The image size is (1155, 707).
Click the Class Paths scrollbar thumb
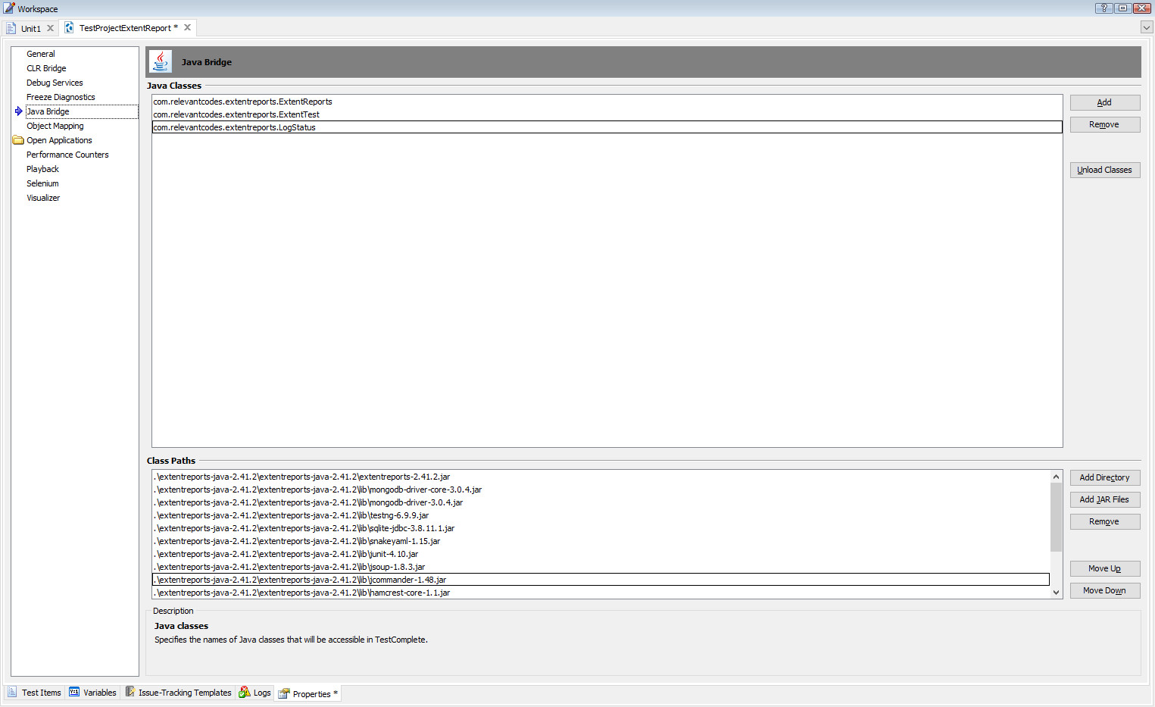coord(1056,515)
